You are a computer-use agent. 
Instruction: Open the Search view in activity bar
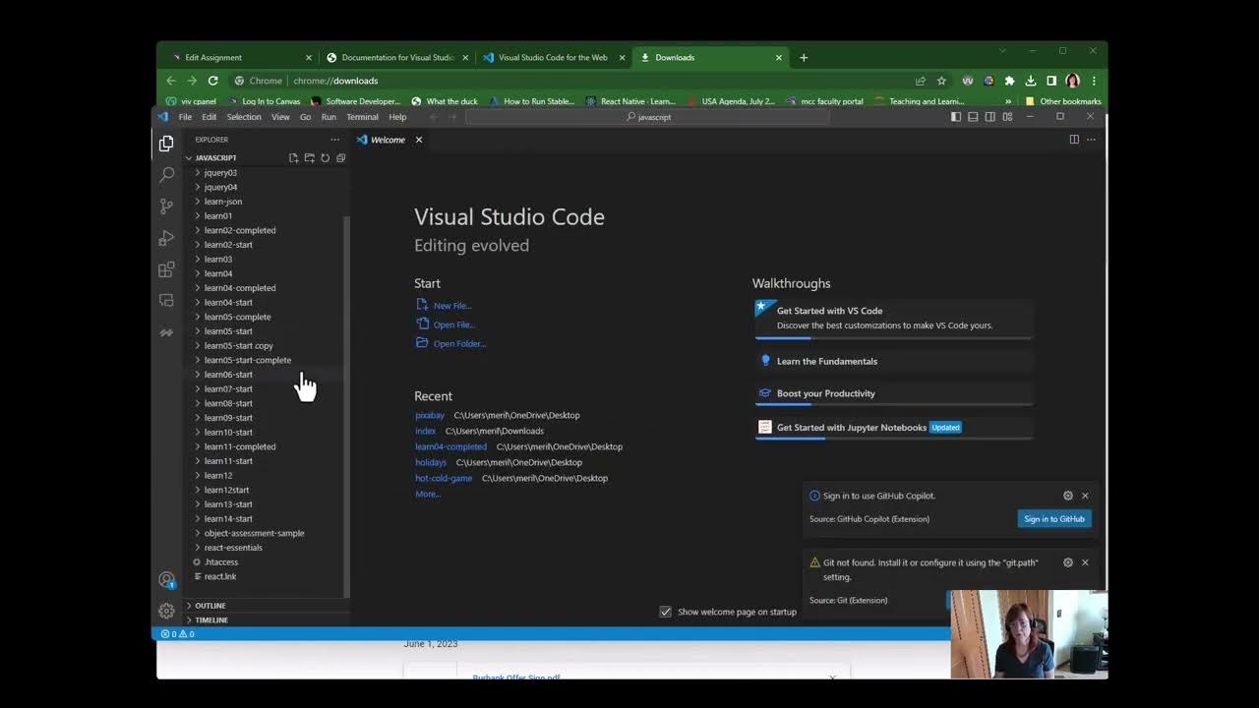[166, 174]
